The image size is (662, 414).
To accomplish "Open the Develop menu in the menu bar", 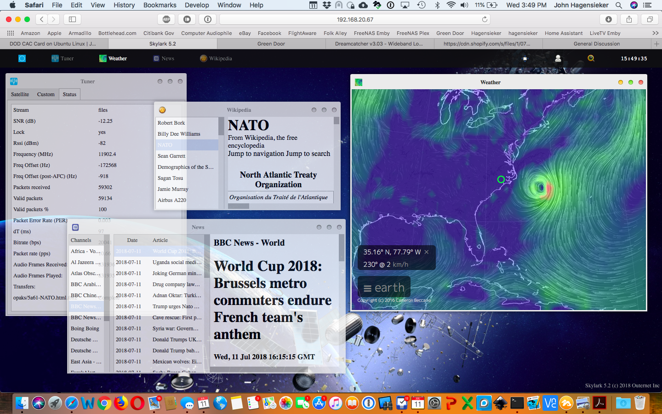I will 197,5.
